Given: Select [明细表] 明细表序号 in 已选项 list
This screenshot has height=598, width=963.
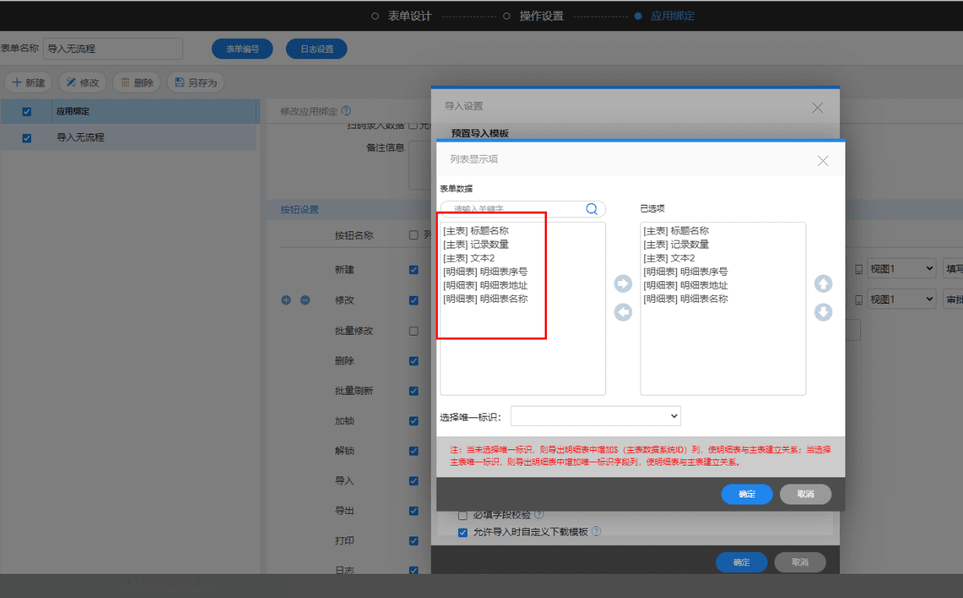Looking at the screenshot, I should point(686,272).
